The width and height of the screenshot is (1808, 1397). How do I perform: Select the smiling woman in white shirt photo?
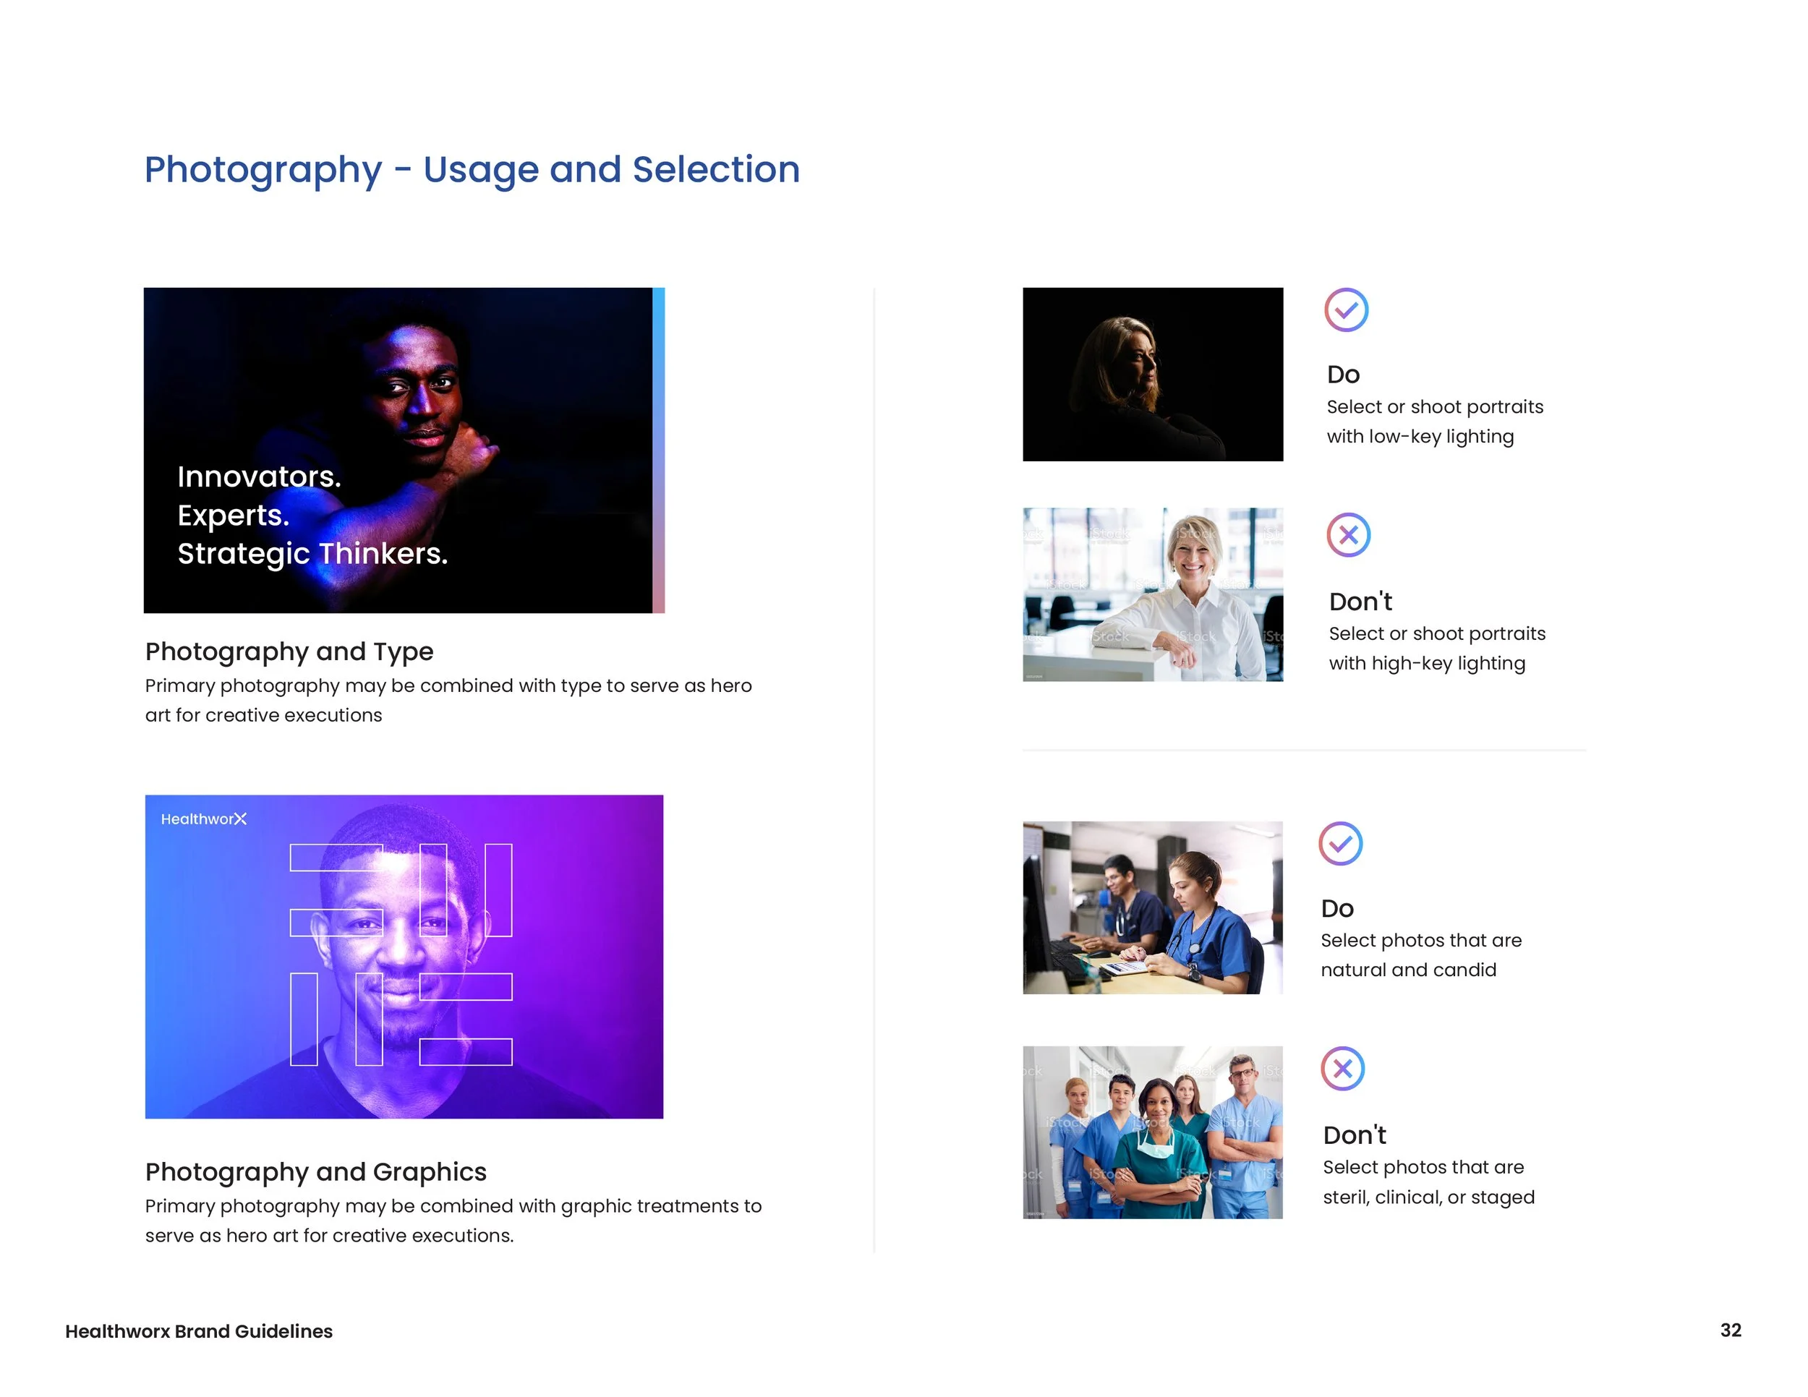point(1152,594)
